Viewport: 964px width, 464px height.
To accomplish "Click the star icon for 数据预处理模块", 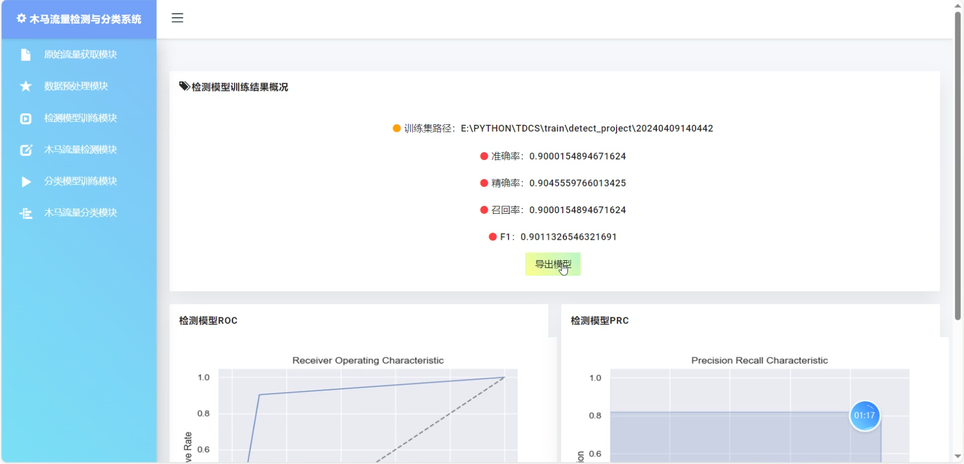I will tap(26, 86).
